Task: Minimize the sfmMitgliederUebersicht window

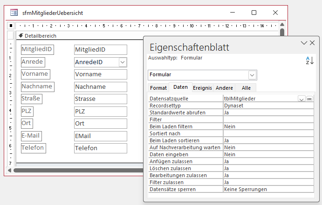Action: click(x=233, y=13)
